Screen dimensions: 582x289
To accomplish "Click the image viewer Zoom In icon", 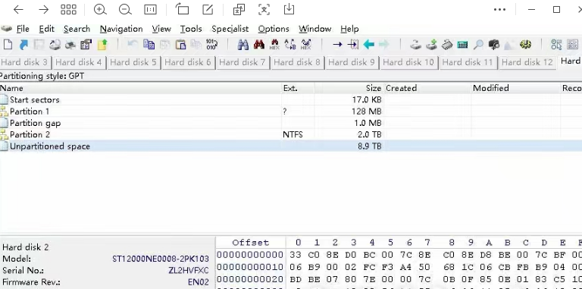I will [x=100, y=10].
